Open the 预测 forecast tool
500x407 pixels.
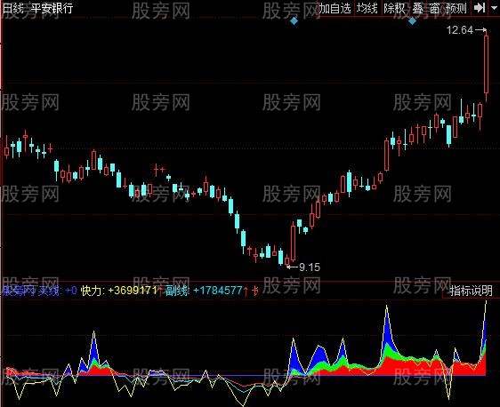(x=456, y=8)
